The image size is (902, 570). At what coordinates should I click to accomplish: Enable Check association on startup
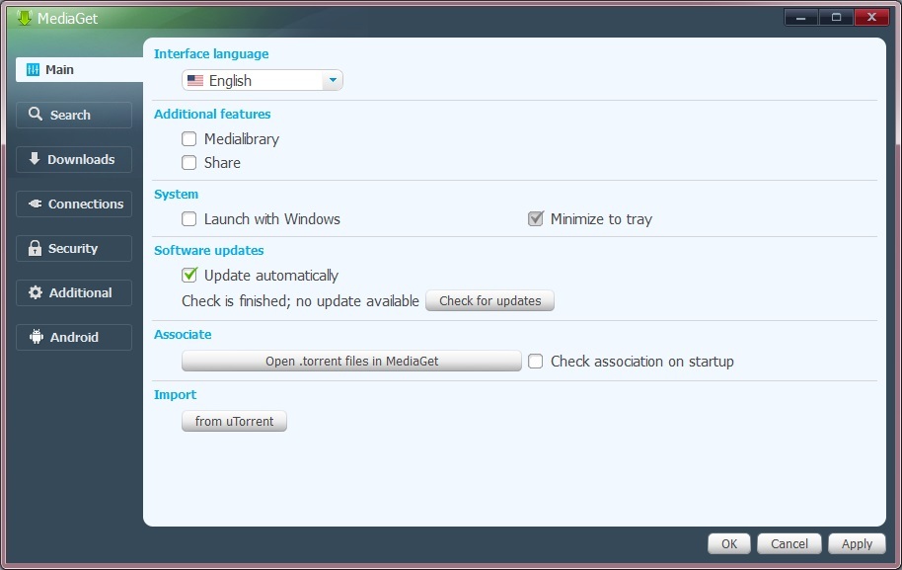pos(535,361)
